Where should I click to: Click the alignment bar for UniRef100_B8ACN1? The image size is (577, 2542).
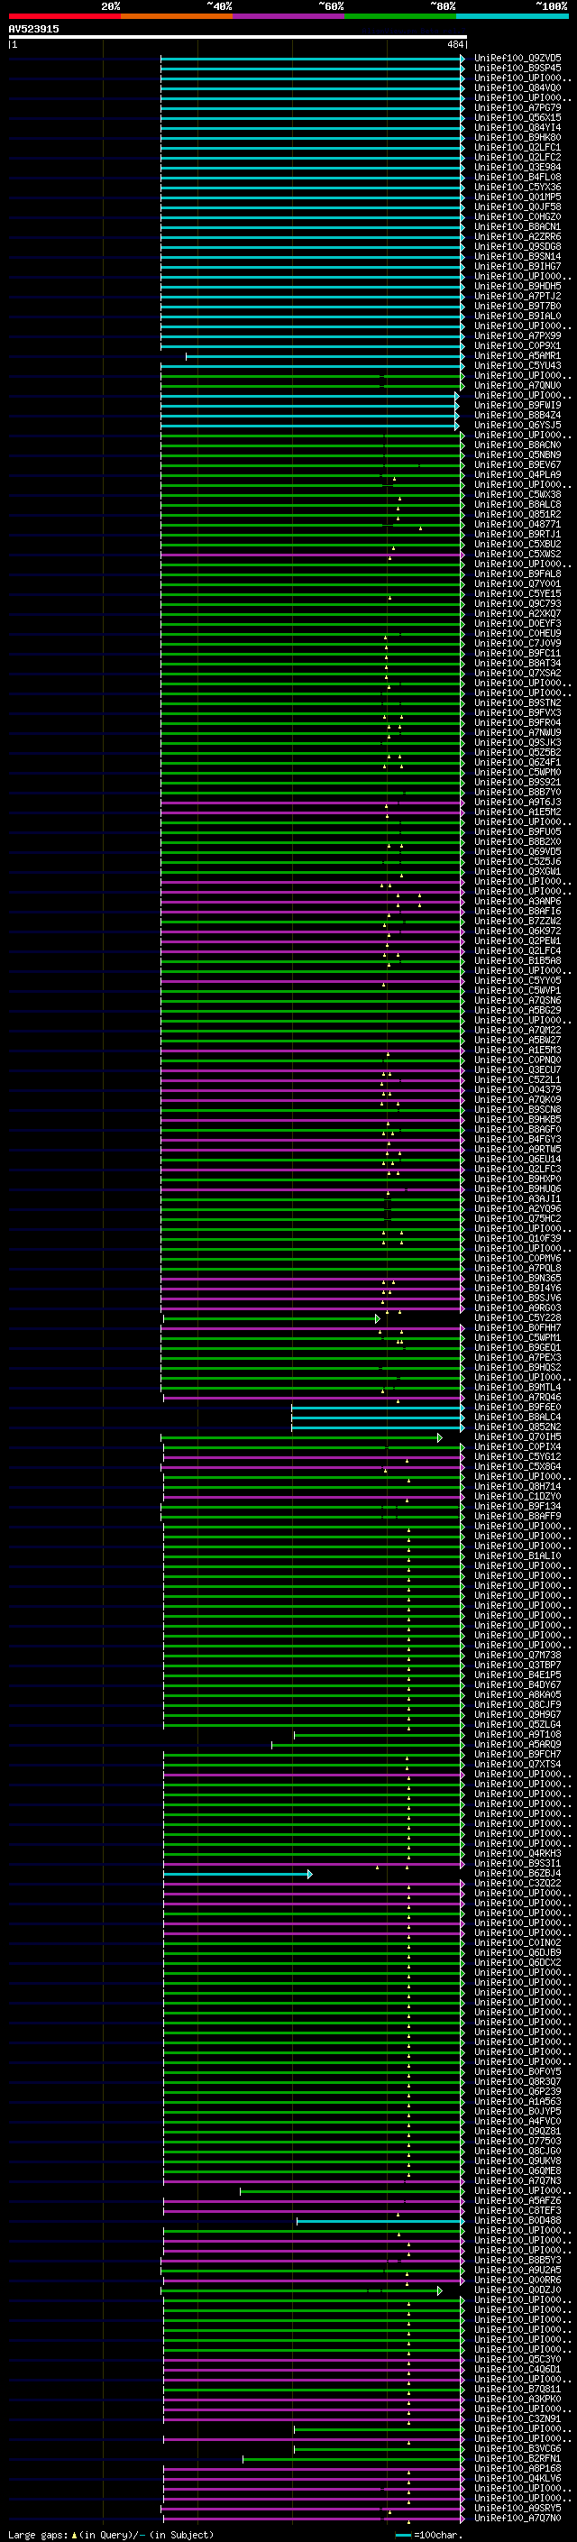click(x=313, y=227)
